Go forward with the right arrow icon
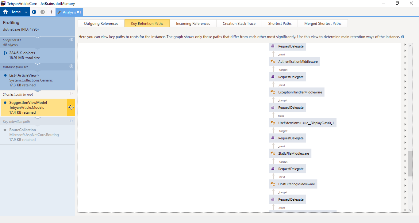 [x=43, y=12]
